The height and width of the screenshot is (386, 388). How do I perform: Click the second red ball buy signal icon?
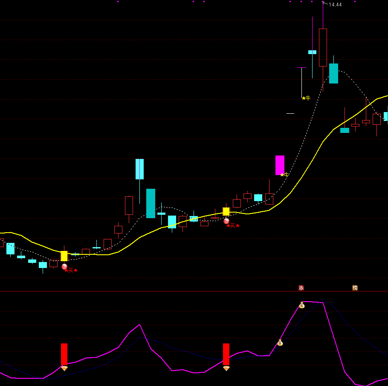click(x=226, y=221)
